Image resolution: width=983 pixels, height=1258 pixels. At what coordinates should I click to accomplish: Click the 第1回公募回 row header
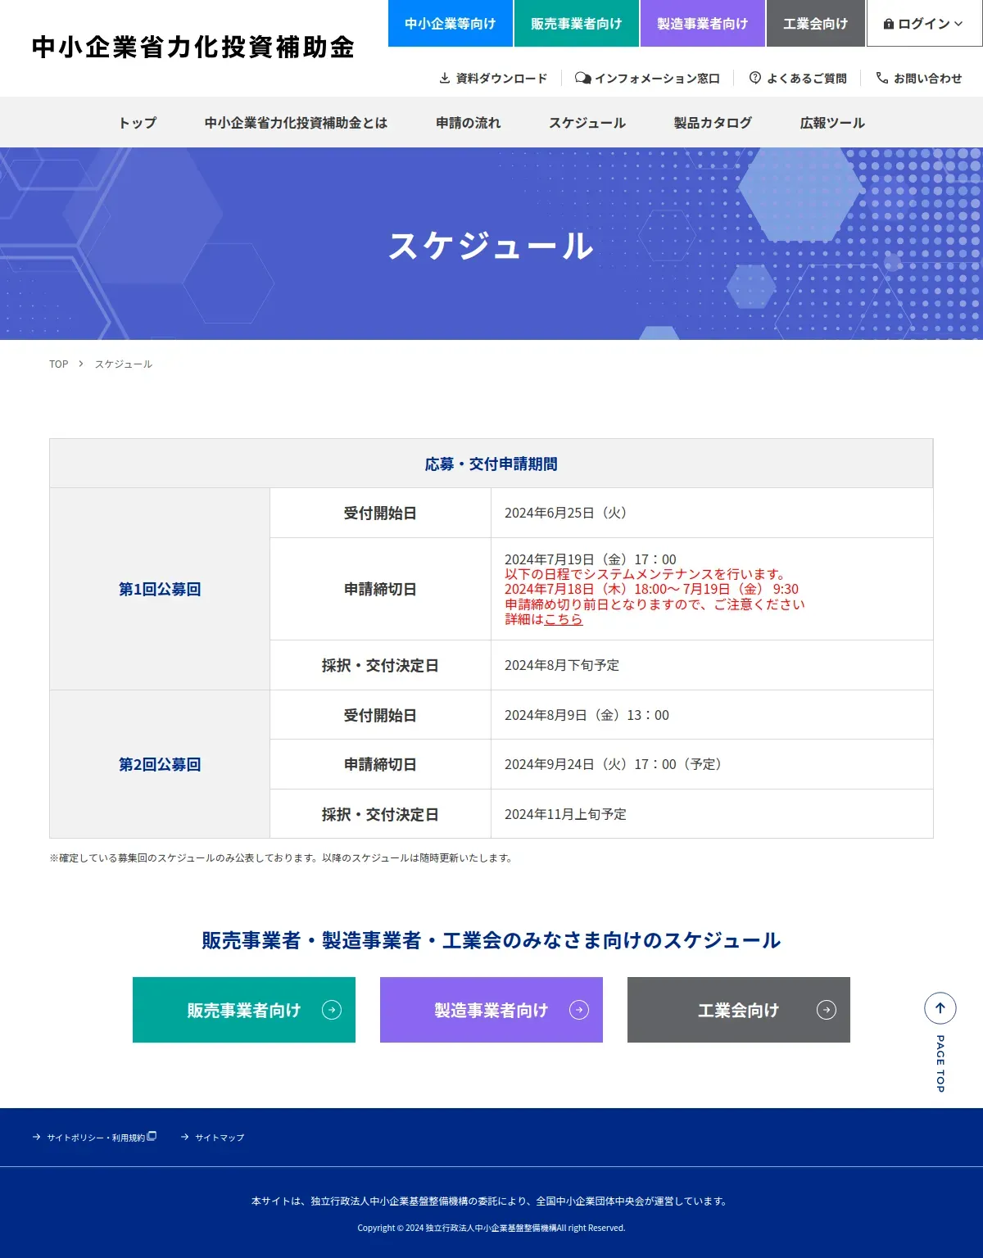[160, 589]
